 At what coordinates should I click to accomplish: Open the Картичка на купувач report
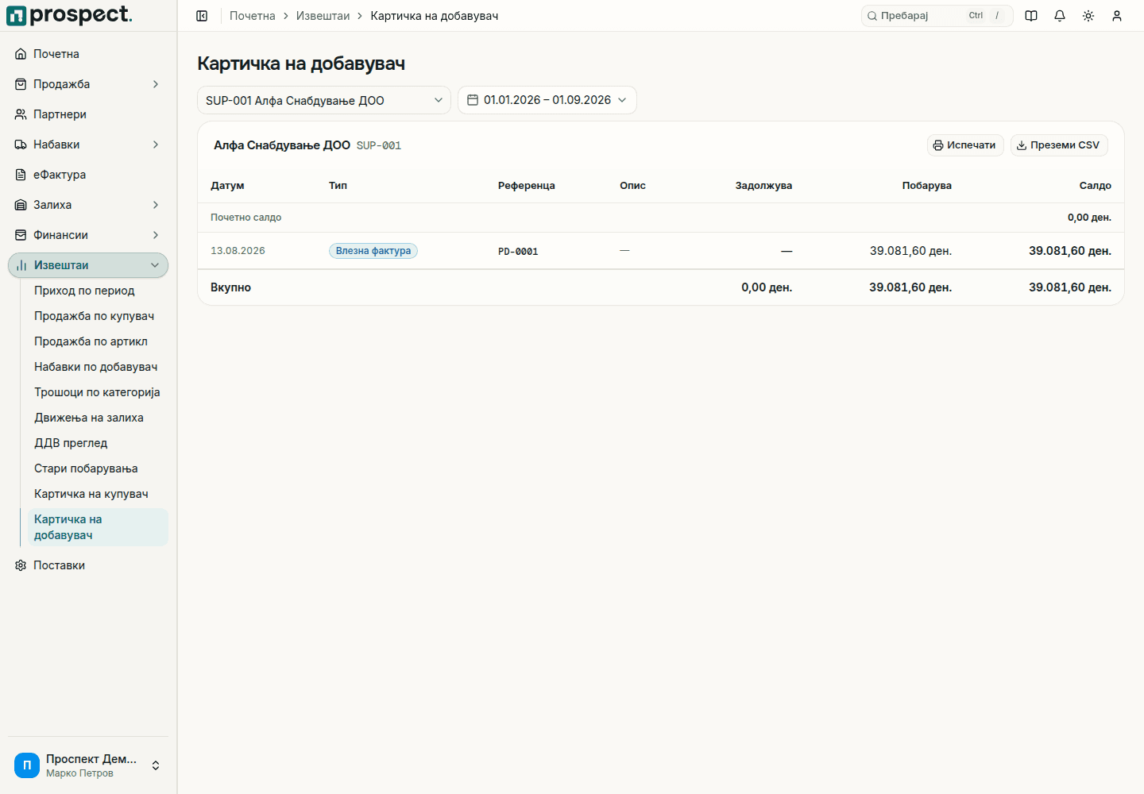(x=98, y=494)
